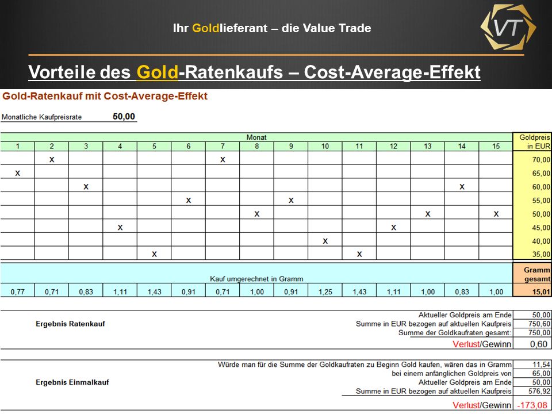Screen dimensions: 552x414
Task: Click the 0,60 gain value
Action: coord(532,344)
